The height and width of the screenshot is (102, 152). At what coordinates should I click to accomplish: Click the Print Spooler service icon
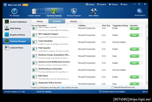click(35, 49)
